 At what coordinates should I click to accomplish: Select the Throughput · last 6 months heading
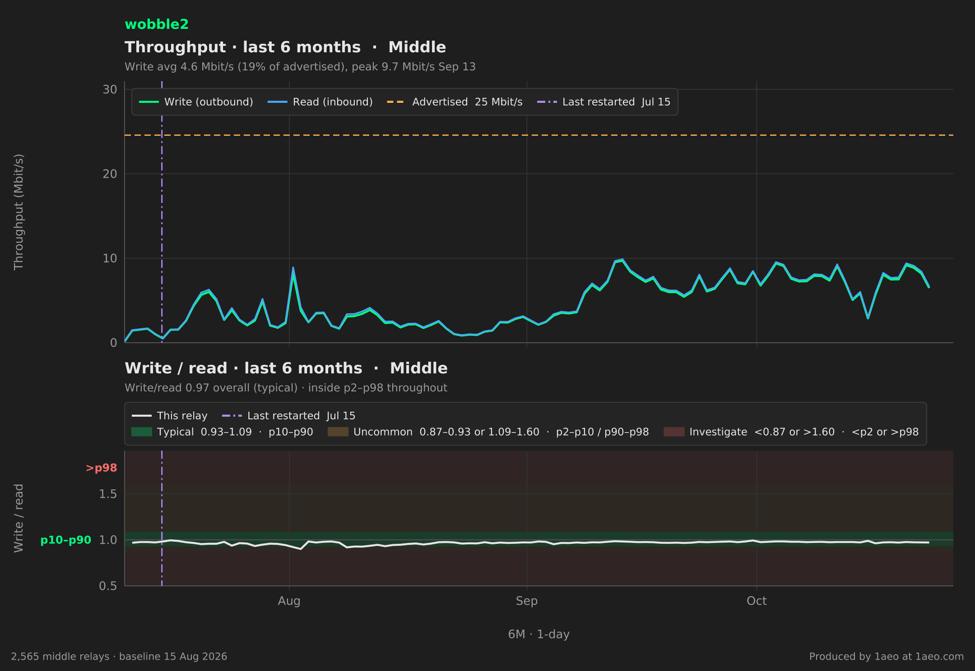(x=285, y=47)
